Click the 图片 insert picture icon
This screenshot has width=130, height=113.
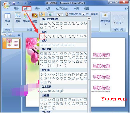click(18, 18)
